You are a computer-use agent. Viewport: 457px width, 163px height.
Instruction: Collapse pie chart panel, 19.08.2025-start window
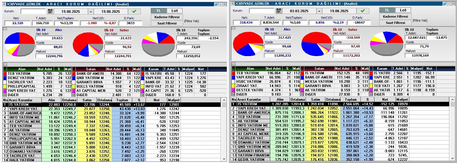click(x=5, y=29)
